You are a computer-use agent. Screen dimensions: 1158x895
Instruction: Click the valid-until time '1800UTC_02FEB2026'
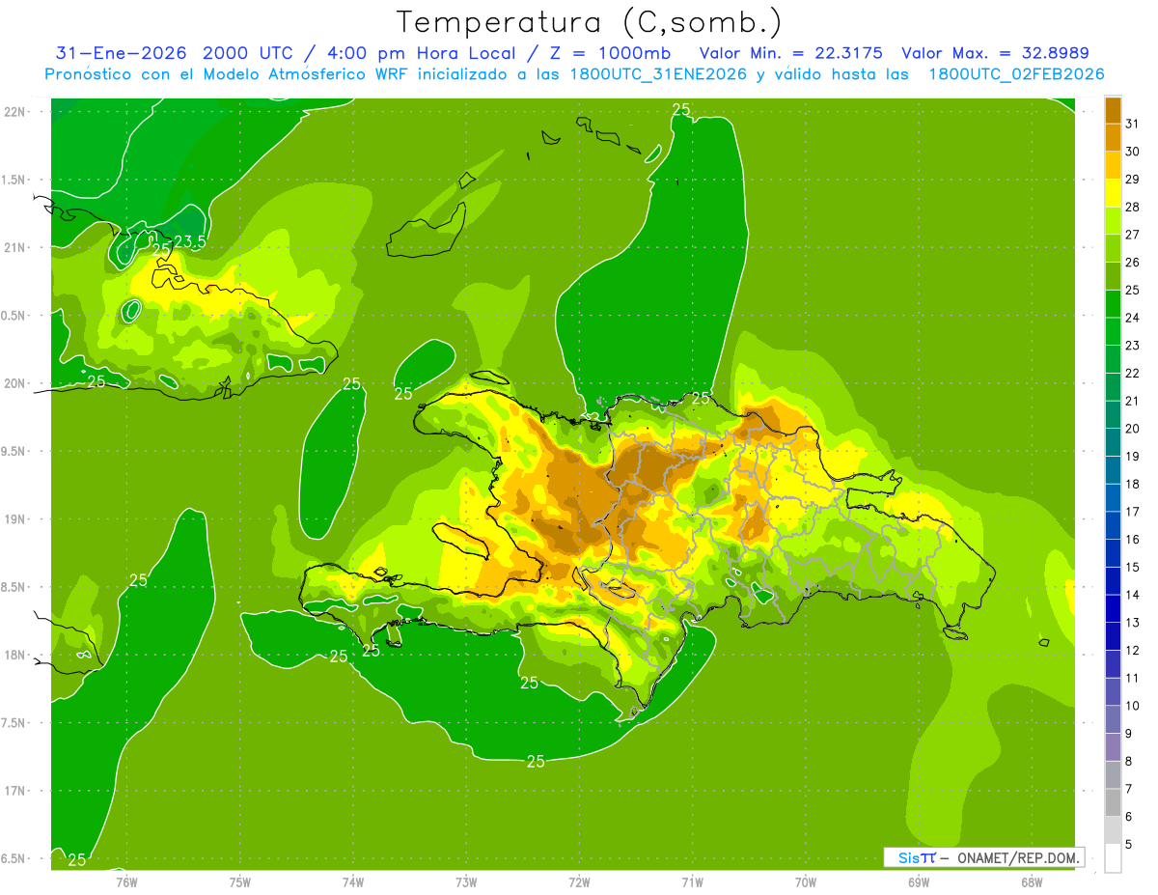tap(1016, 74)
